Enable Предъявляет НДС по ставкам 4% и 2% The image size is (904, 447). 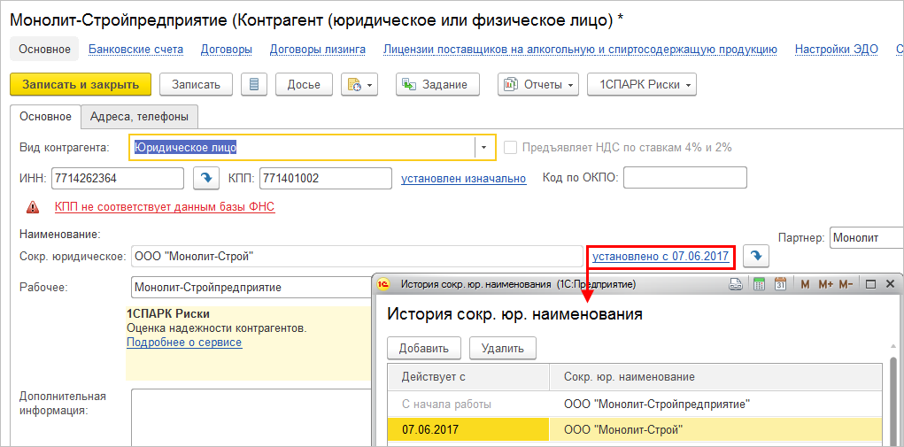pyautogui.click(x=510, y=148)
